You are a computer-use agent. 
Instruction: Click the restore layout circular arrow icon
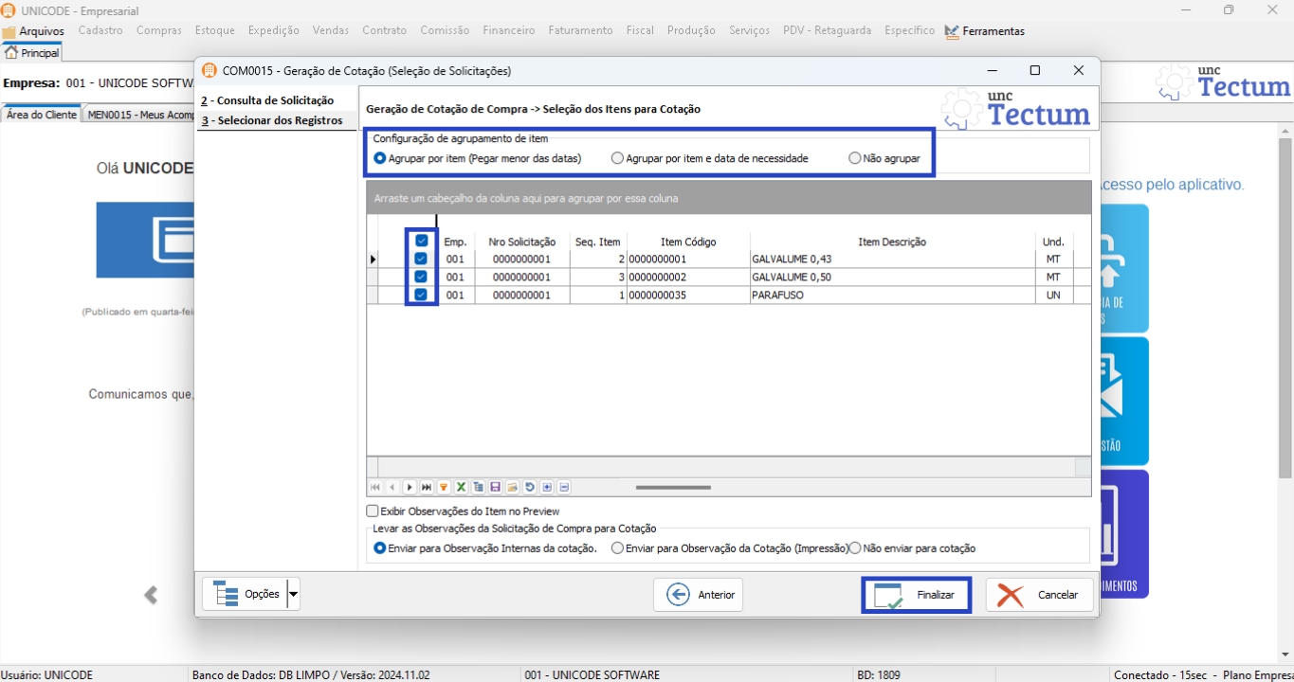coord(530,488)
